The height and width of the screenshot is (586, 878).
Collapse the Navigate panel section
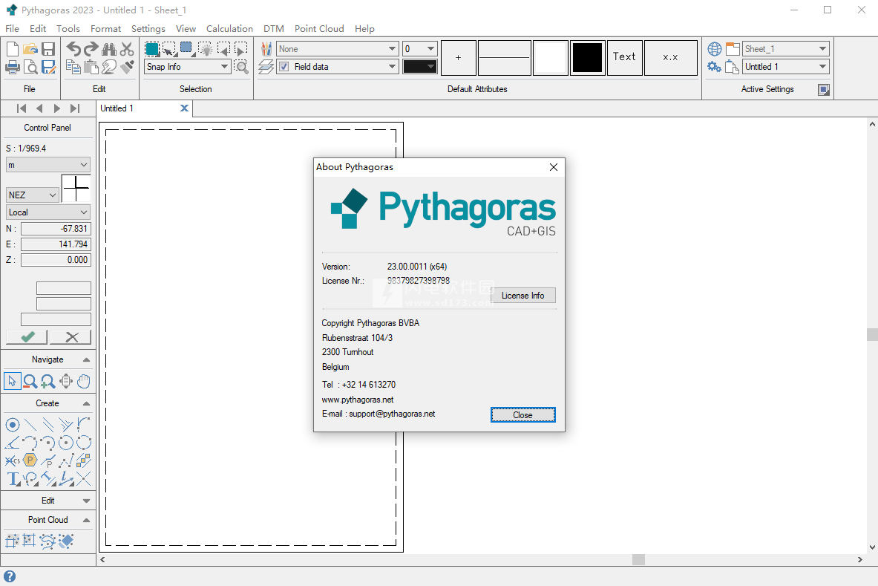[x=86, y=359]
